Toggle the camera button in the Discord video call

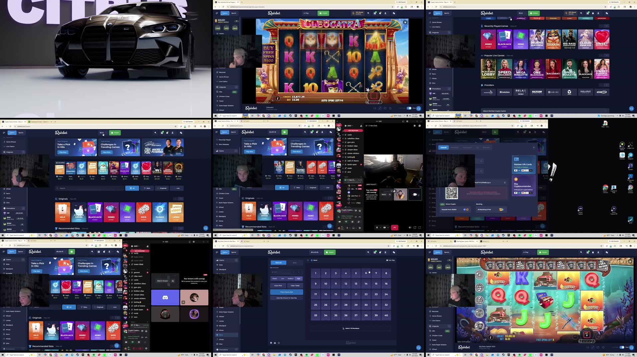[x=385, y=227]
